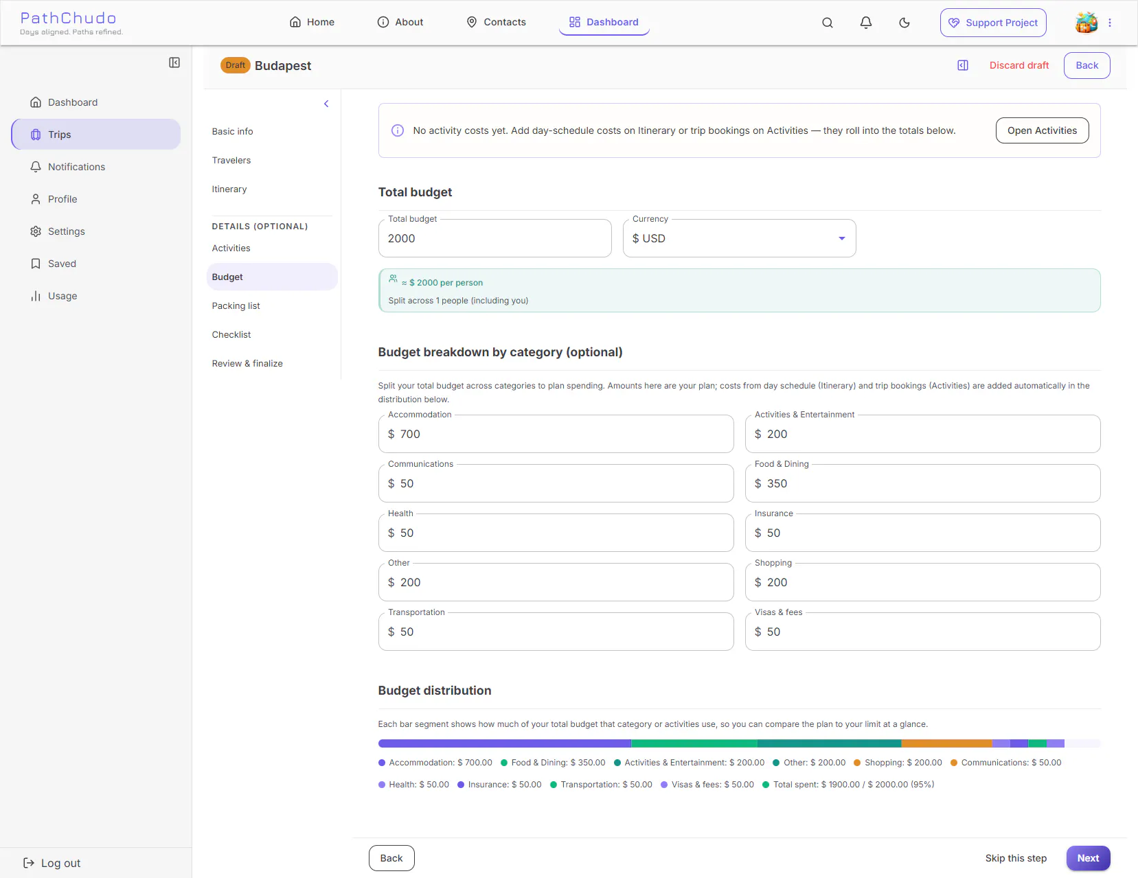Open Usage in the sidebar
This screenshot has height=878, width=1138.
(96, 296)
